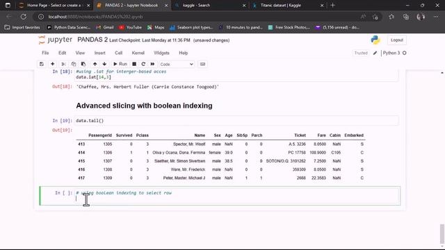Open the command palette keyboard icon

[x=202, y=64]
